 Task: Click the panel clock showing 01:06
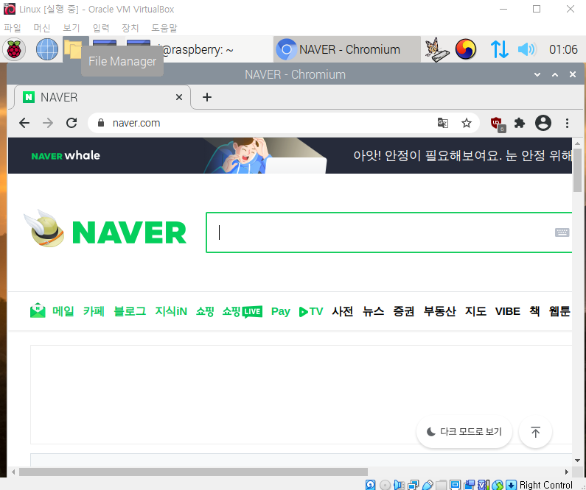pos(563,49)
